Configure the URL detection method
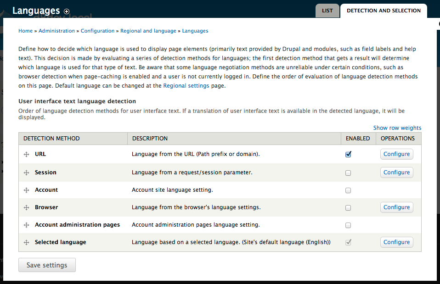Image resolution: width=440 pixels, height=284 pixels. (396, 154)
